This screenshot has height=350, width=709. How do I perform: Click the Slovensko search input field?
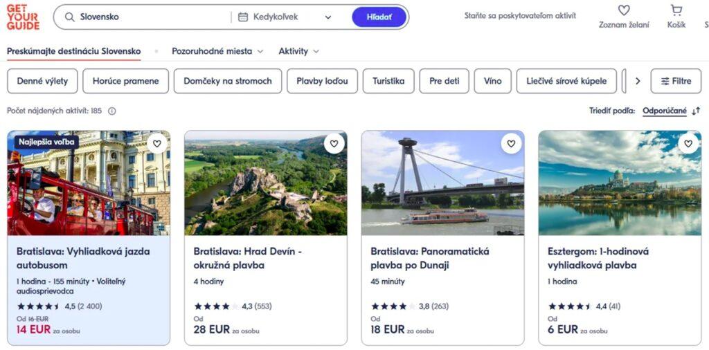coord(152,17)
